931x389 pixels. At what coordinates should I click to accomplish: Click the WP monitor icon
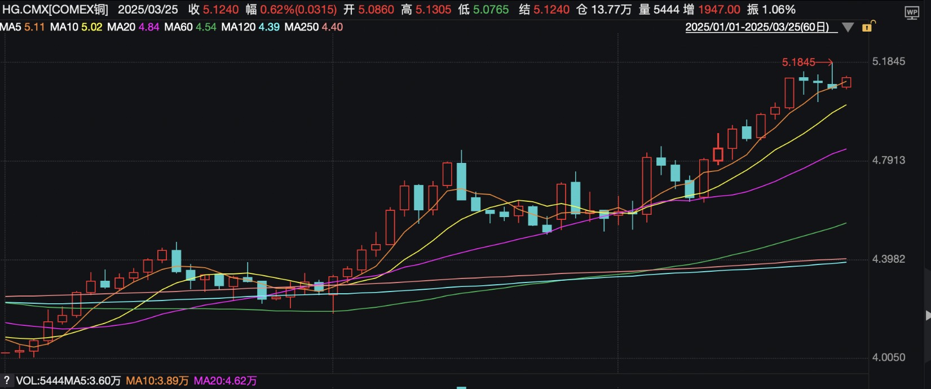(911, 12)
